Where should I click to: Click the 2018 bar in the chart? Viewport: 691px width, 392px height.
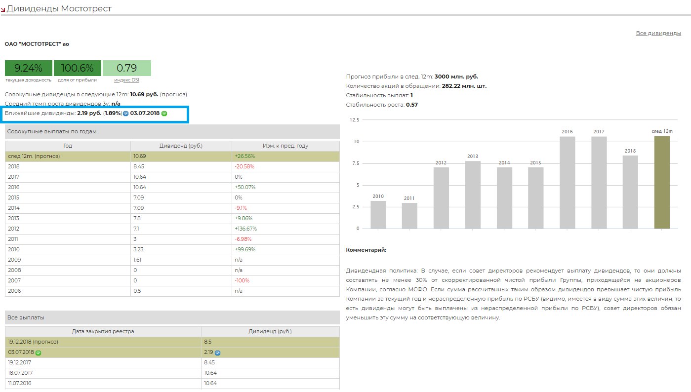point(630,192)
